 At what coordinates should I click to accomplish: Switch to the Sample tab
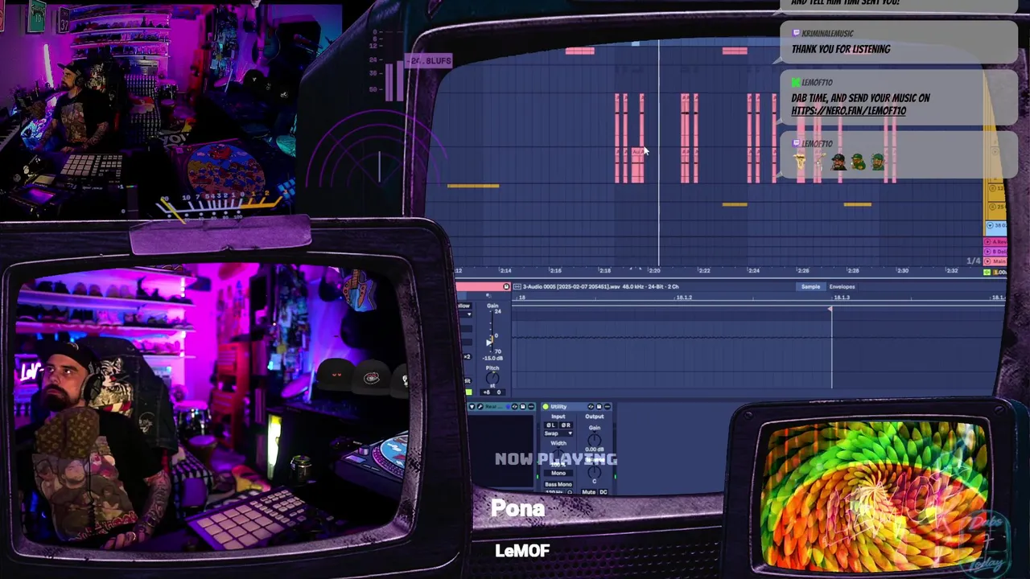tap(810, 286)
